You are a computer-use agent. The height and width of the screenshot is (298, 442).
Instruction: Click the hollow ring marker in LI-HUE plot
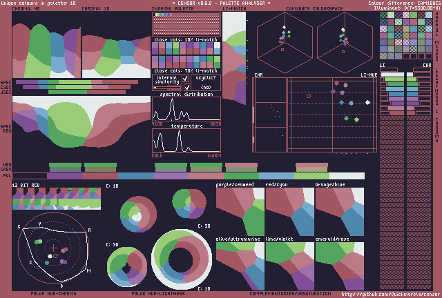click(309, 96)
